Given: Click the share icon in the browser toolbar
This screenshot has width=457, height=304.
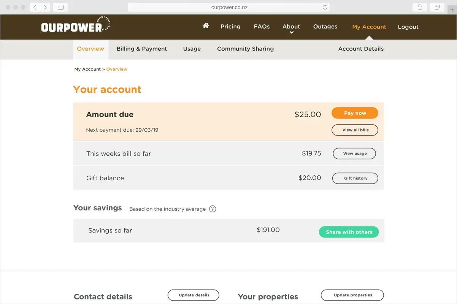Looking at the screenshot, I should tap(420, 7).
